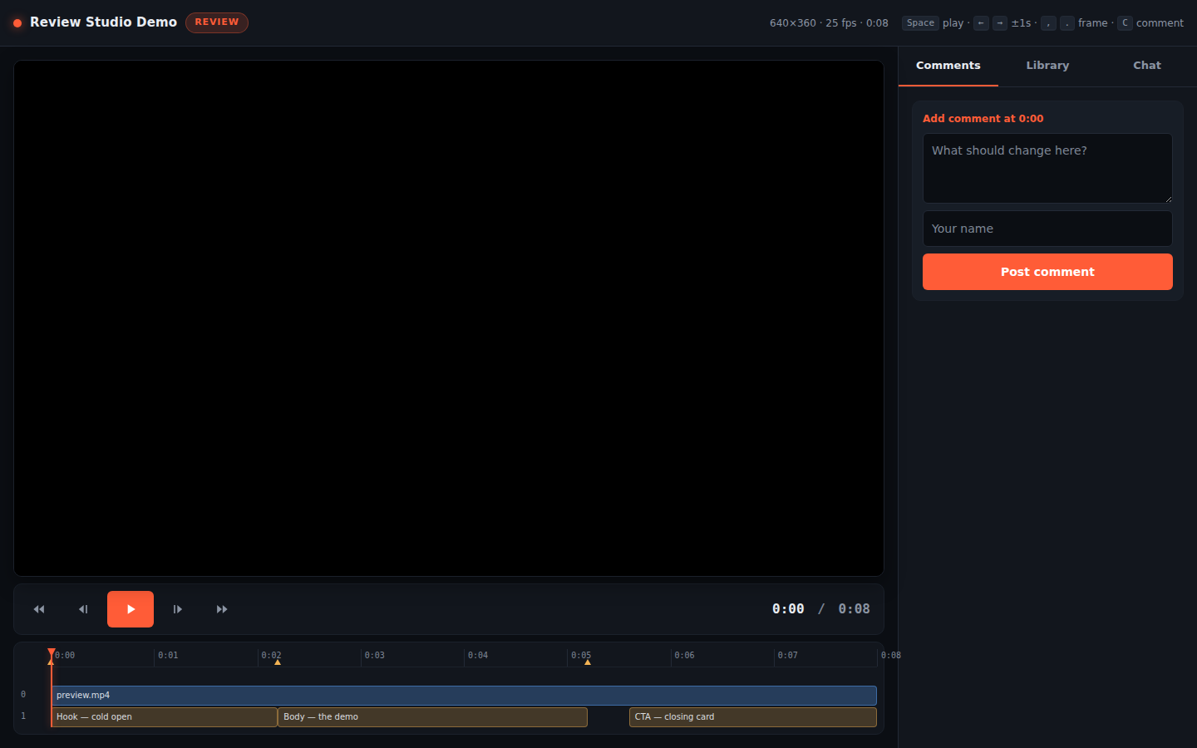Screen dimensions: 1197x748
Task: Click the Post comment button
Action: 1047,272
